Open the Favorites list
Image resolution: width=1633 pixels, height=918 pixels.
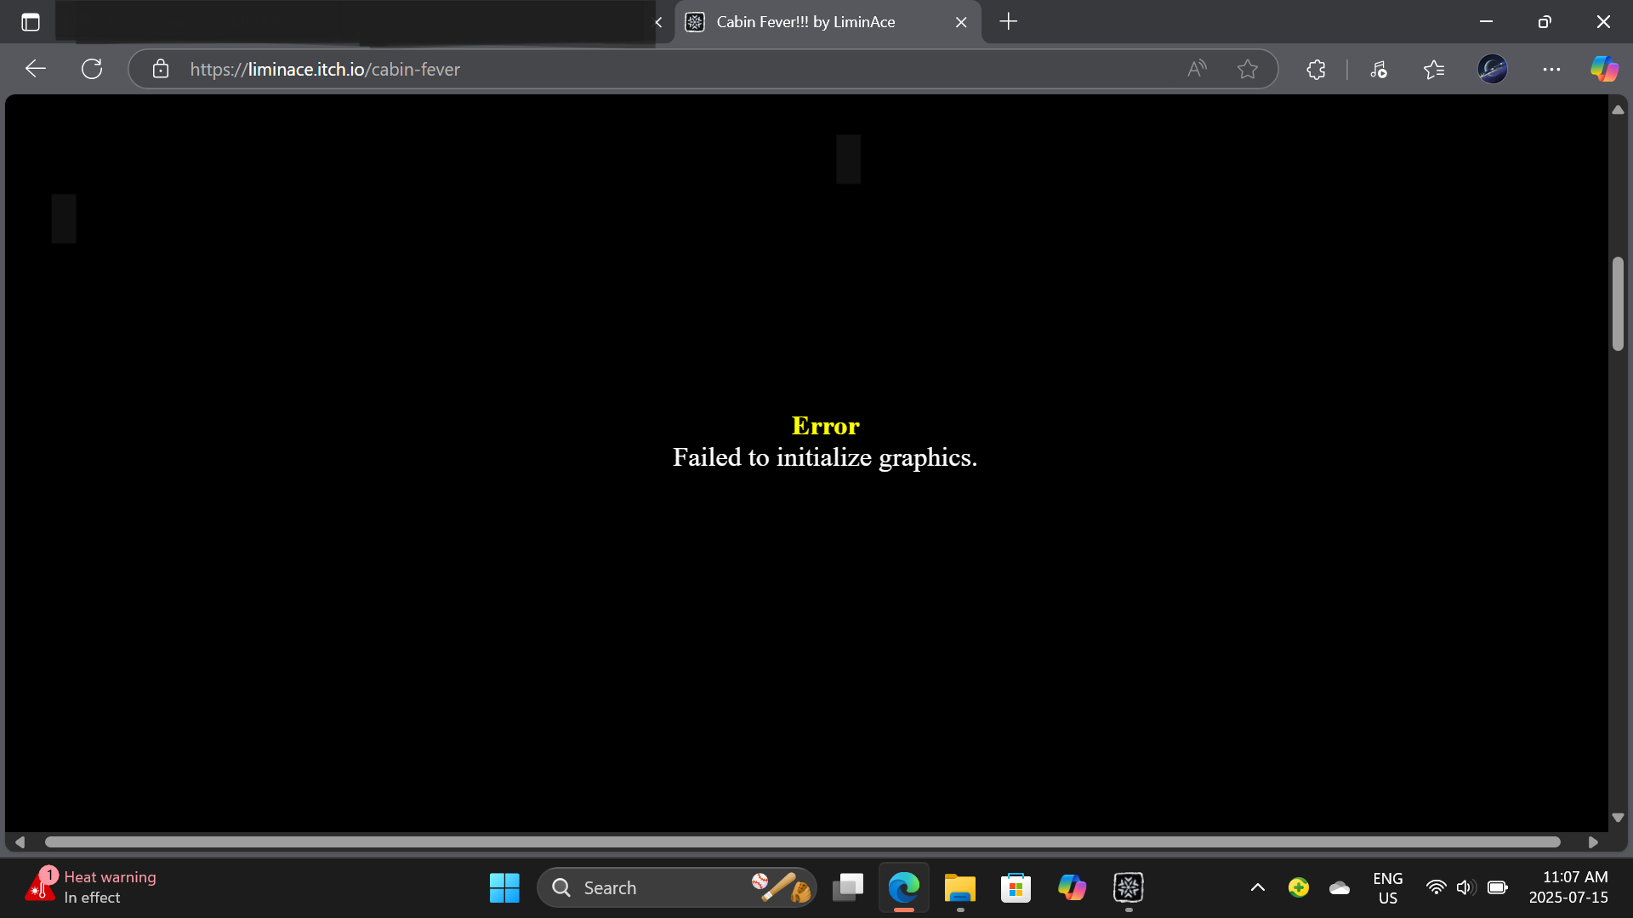(1434, 69)
